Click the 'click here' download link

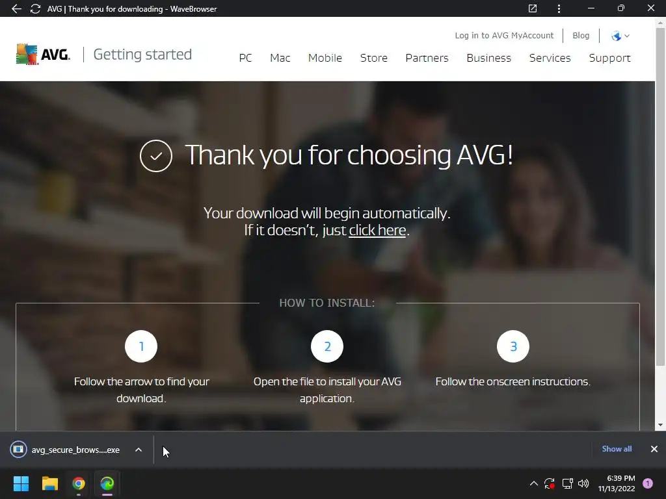point(377,231)
